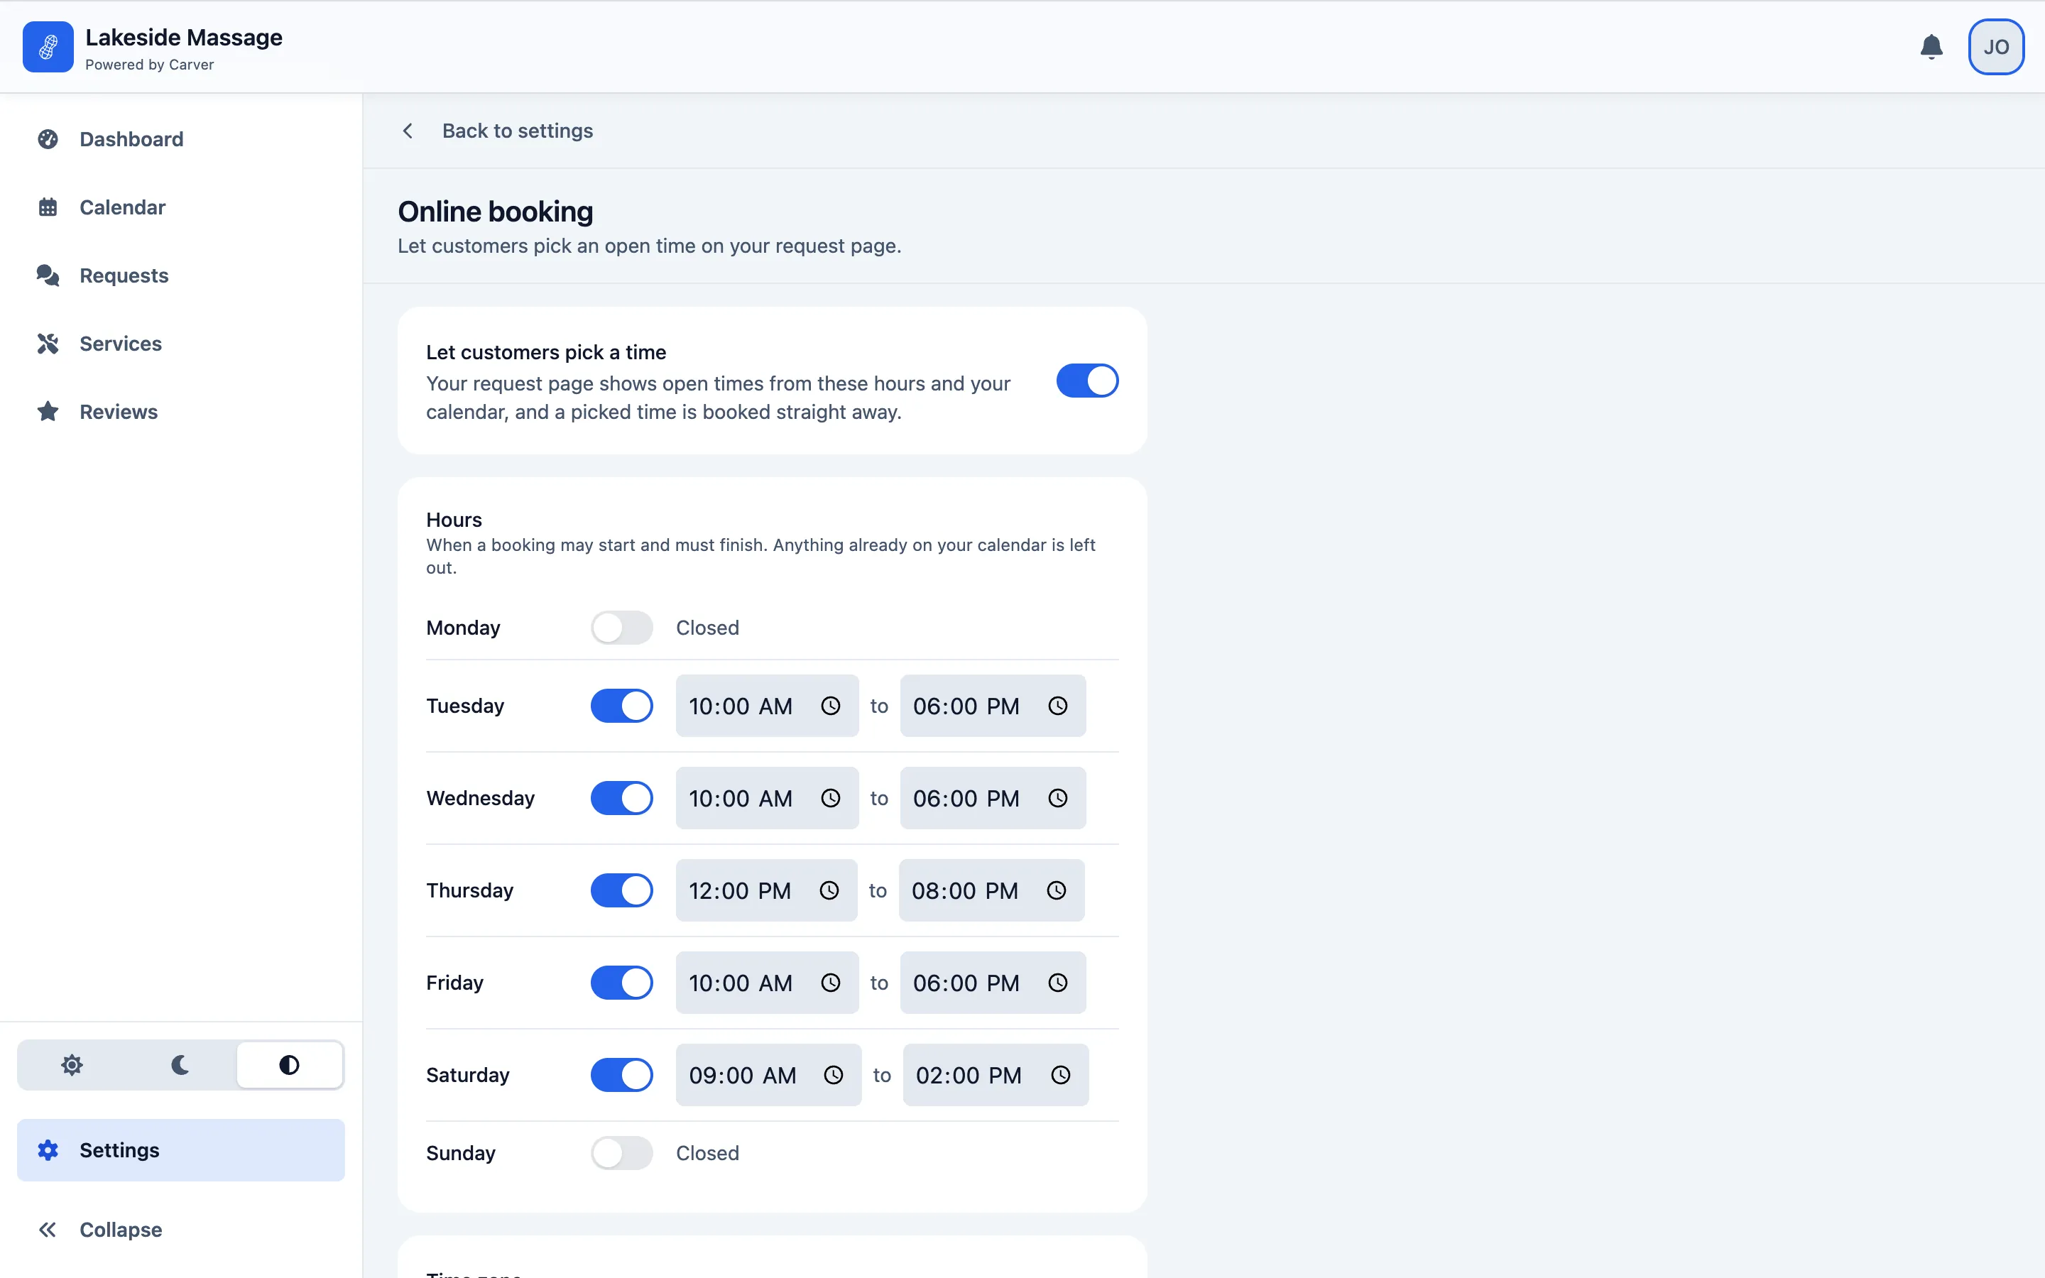2045x1278 pixels.
Task: Select the light theme sun icon
Action: [72, 1065]
